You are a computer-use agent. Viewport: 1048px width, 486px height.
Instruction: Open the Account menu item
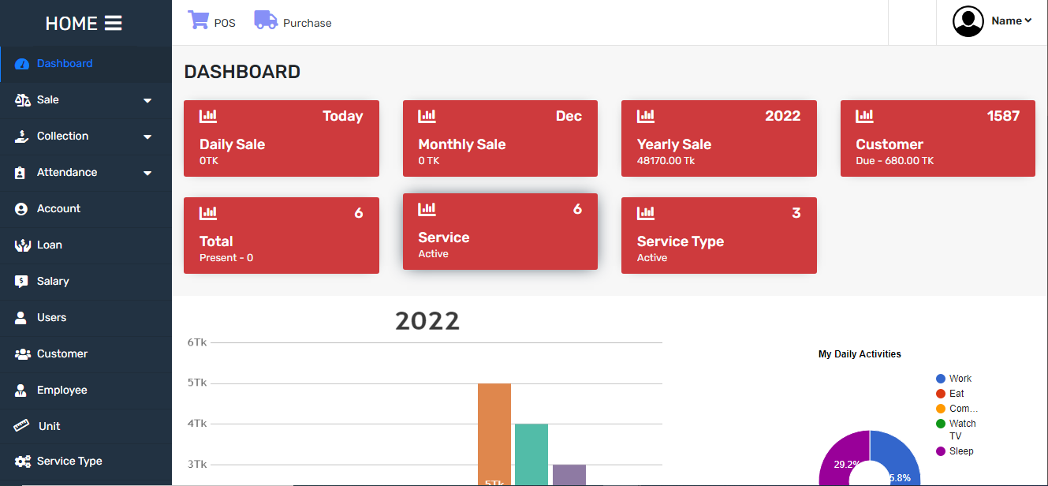[86, 209]
